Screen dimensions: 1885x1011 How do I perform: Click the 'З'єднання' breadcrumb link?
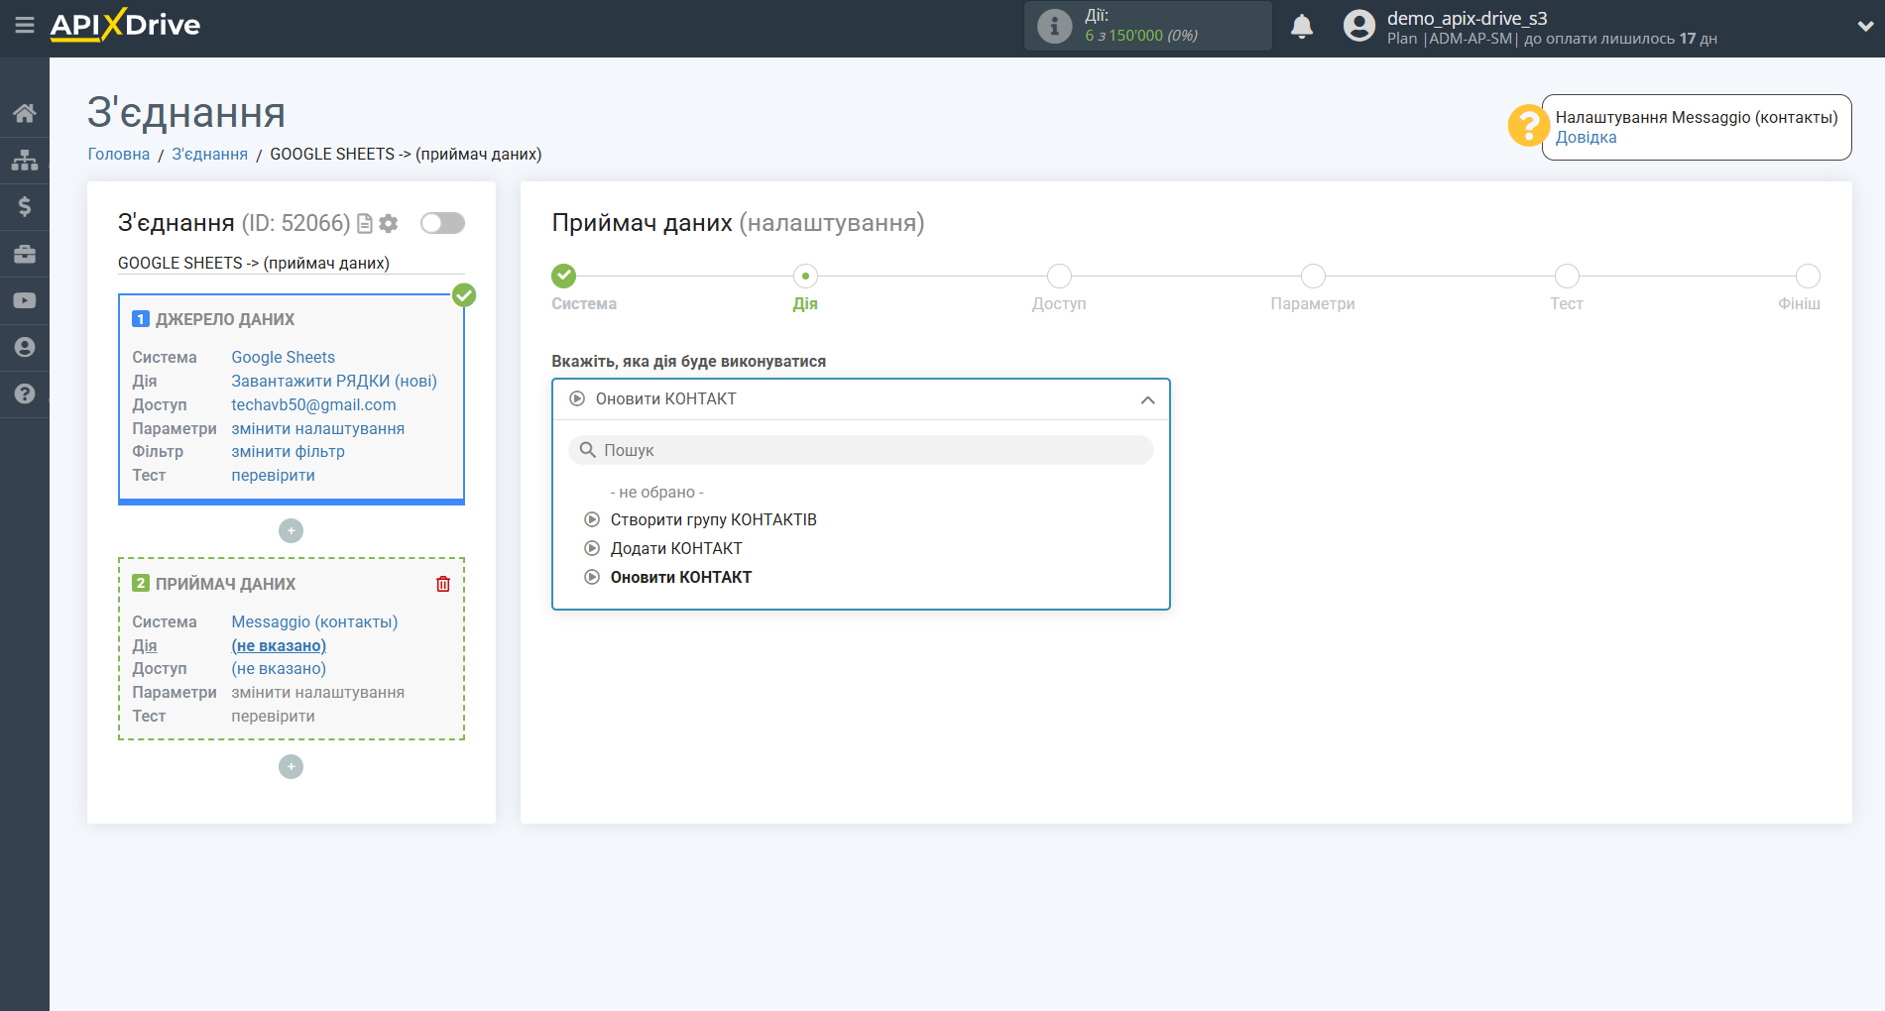pos(209,154)
